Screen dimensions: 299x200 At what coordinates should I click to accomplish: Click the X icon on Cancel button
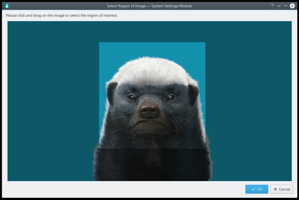[x=275, y=189]
